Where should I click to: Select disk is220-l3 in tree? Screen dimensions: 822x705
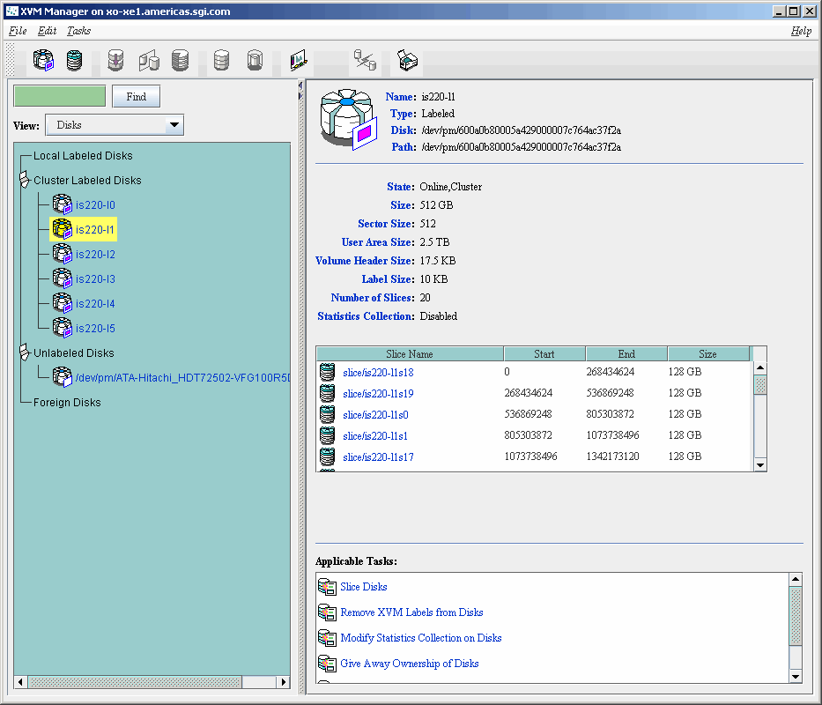[84, 278]
